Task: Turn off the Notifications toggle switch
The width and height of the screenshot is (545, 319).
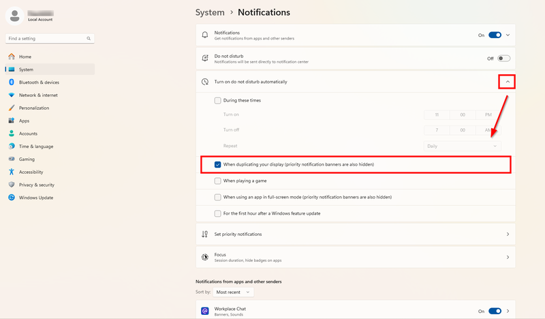Action: click(495, 35)
